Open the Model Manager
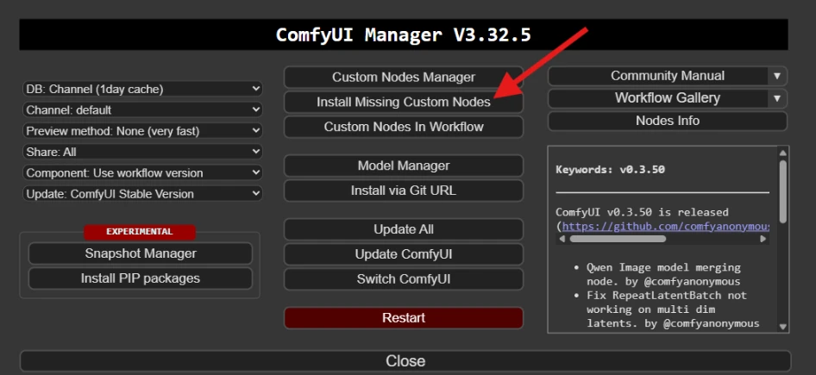Screen dimensions: 816x375 click(x=404, y=166)
